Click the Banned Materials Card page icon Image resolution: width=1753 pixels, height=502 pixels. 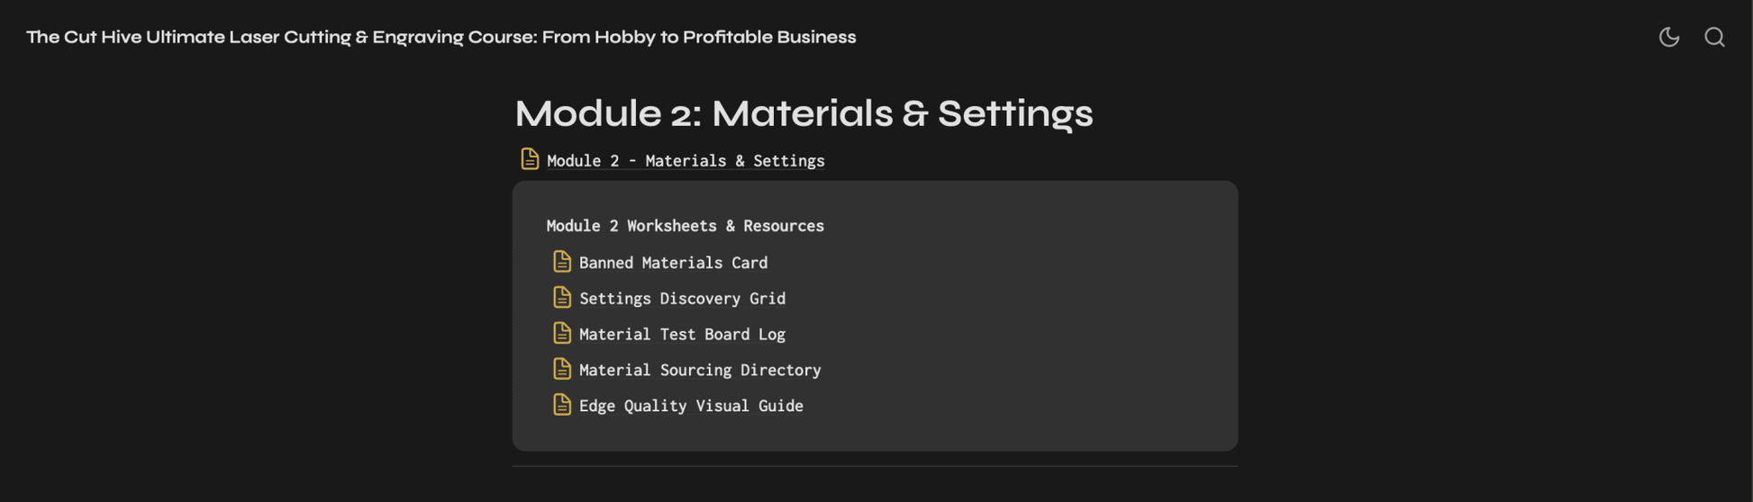562,262
